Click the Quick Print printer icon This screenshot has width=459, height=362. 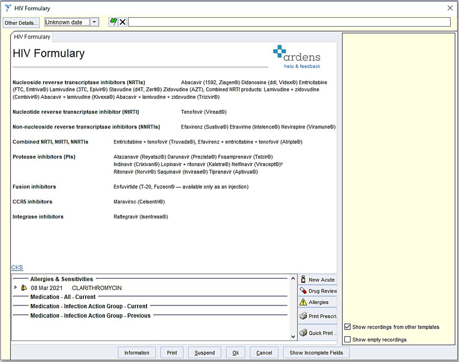click(303, 333)
